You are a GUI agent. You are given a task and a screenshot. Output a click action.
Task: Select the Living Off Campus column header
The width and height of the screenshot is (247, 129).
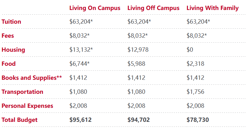pos(153,8)
